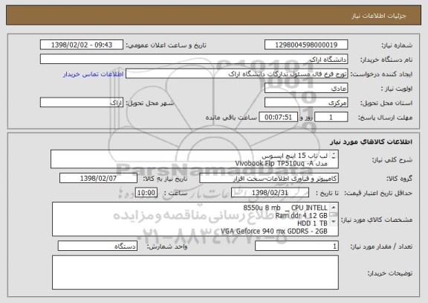Click the label شماره نیاز
This screenshot has width=428, height=303.
pos(397,45)
